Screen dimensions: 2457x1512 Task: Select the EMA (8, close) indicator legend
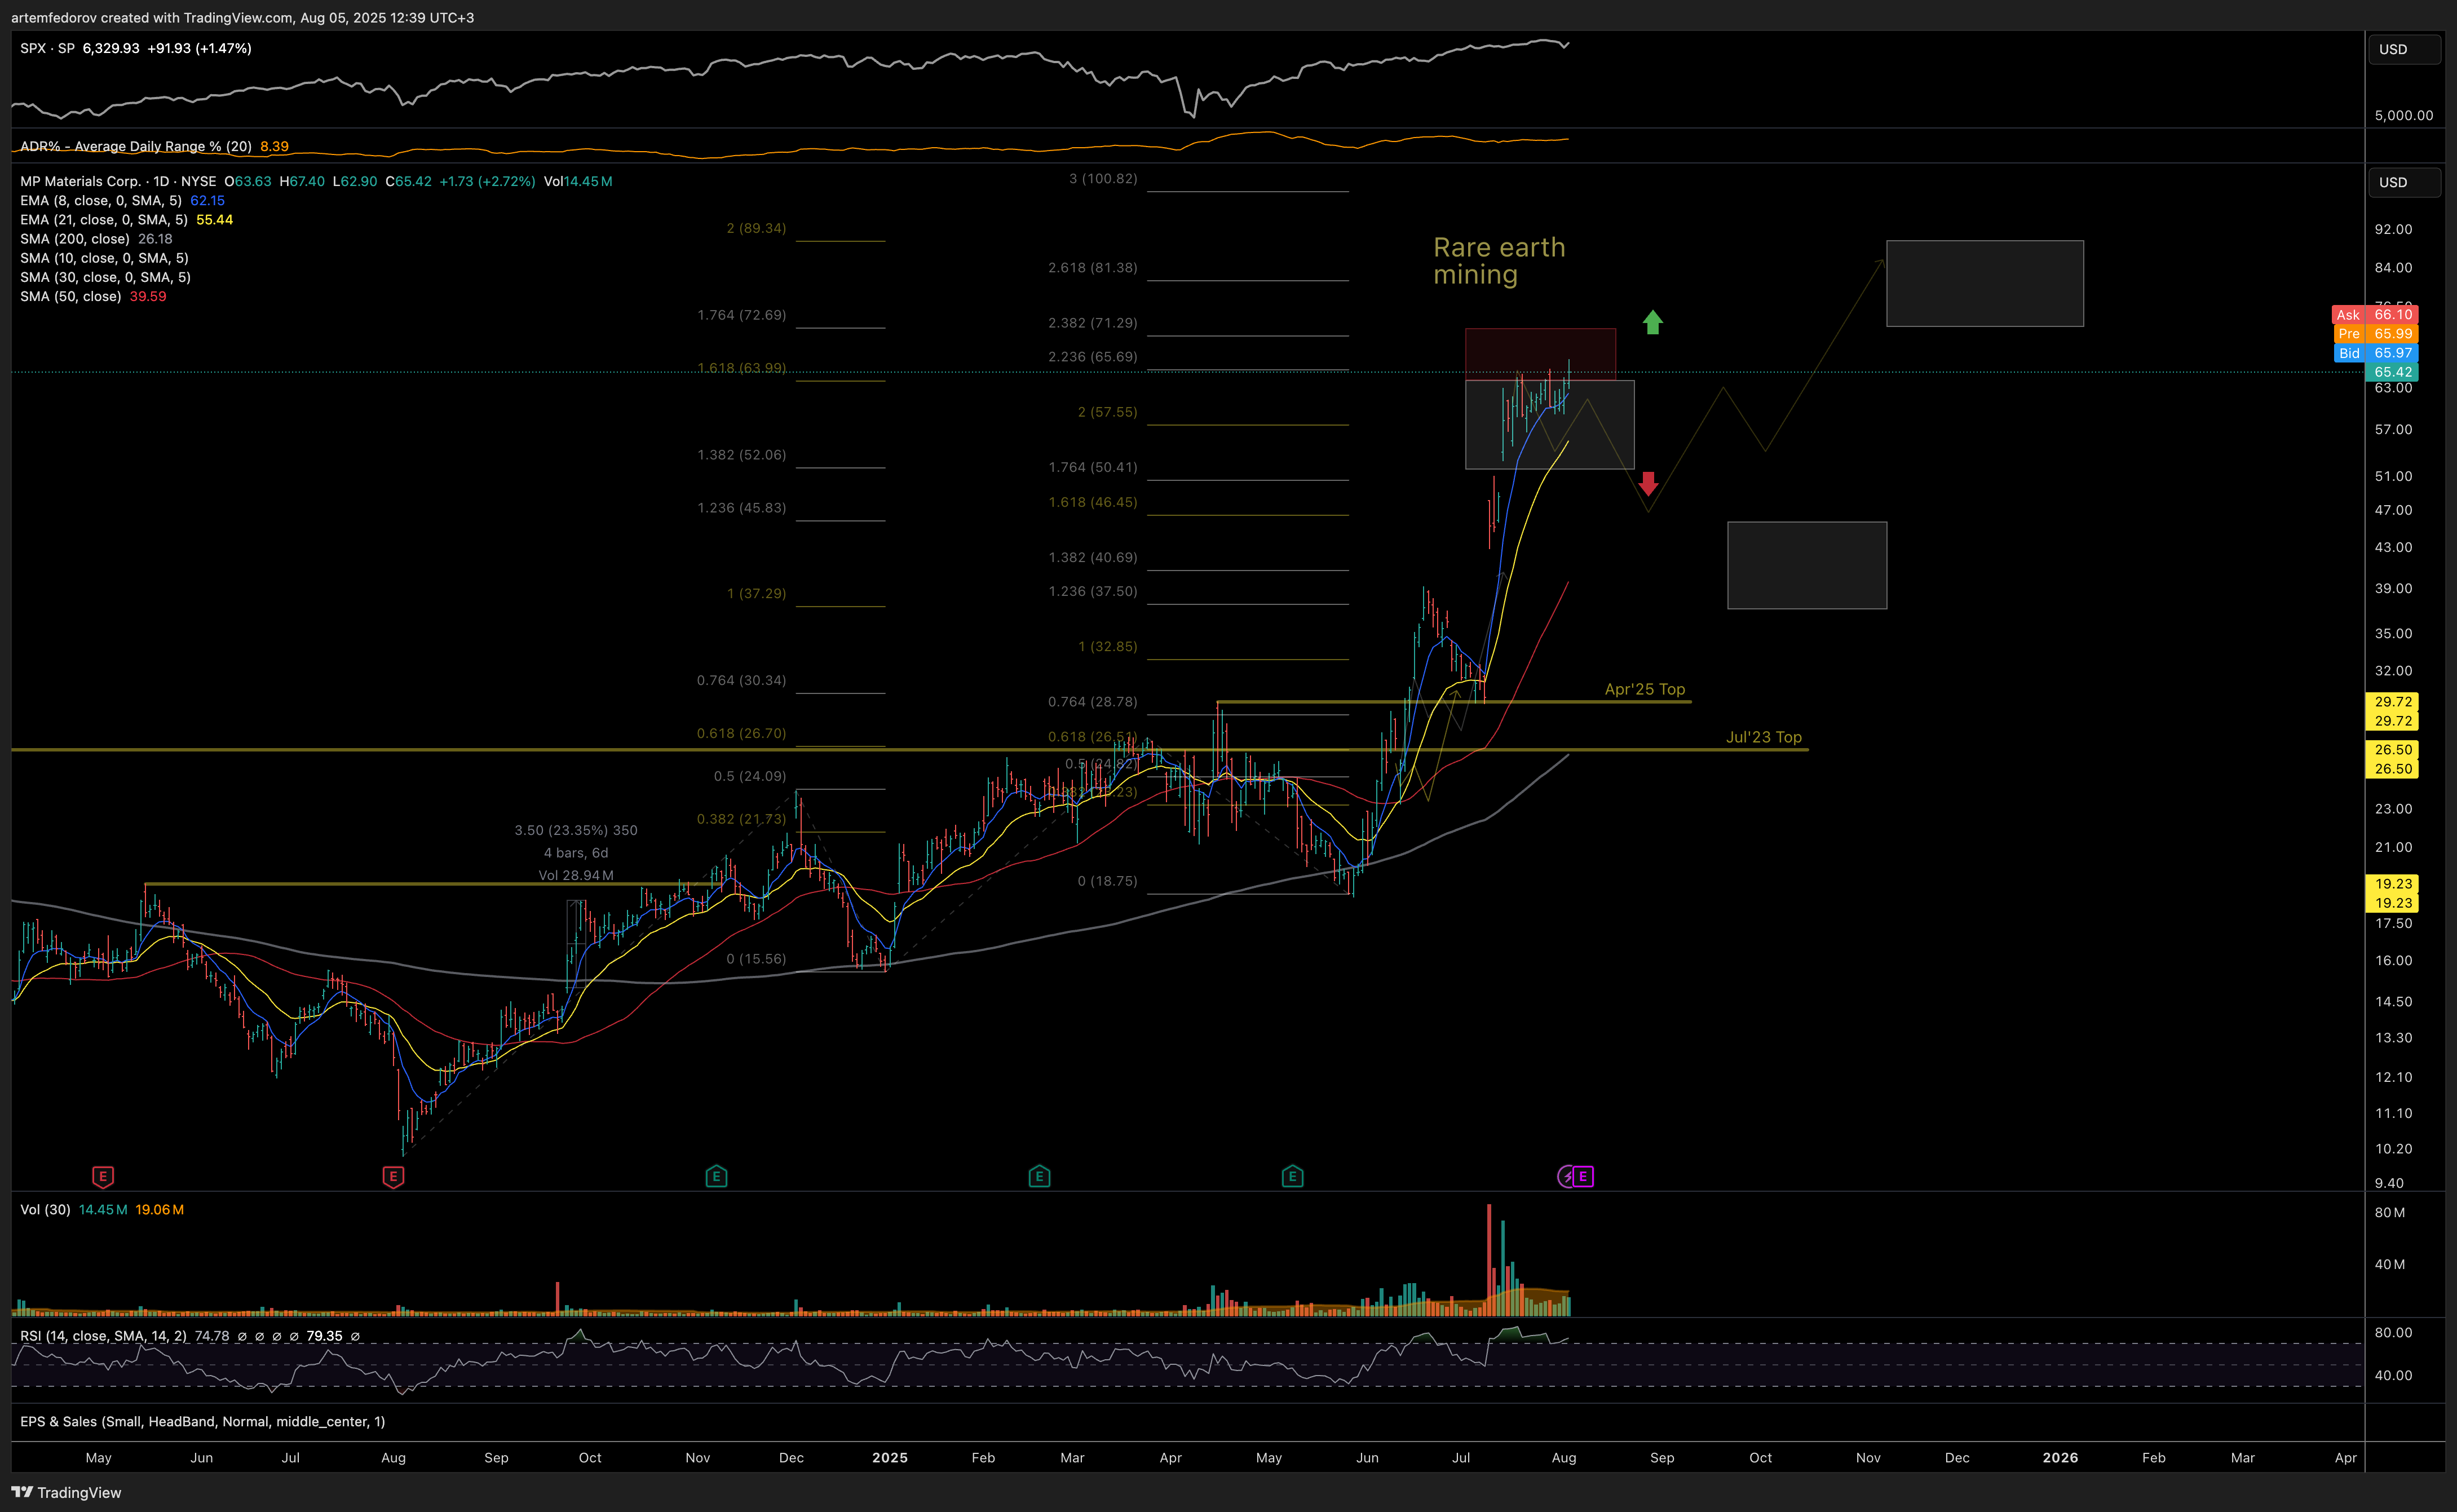click(x=101, y=200)
